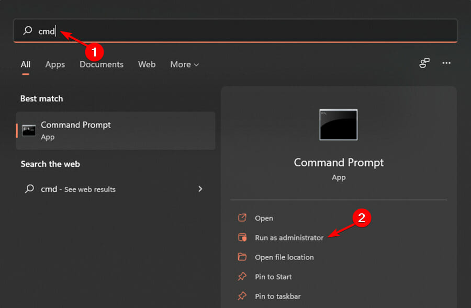Select the Command Prompt icon under Best match
Image resolution: width=471 pixels, height=308 pixels.
click(x=30, y=130)
